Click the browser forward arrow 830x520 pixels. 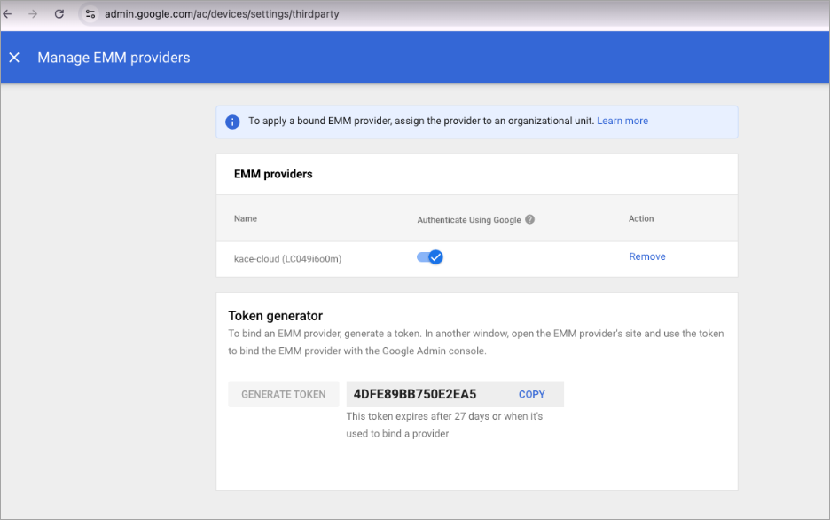click(x=33, y=14)
